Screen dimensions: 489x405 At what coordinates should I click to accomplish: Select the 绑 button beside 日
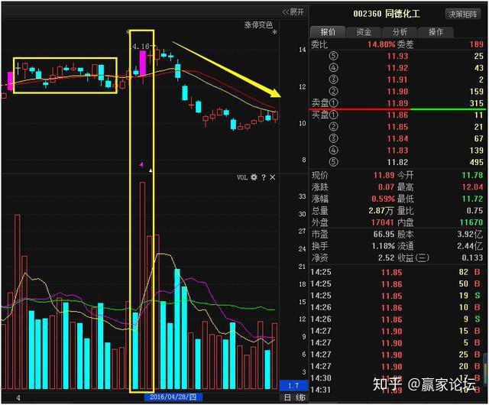tap(300, 397)
